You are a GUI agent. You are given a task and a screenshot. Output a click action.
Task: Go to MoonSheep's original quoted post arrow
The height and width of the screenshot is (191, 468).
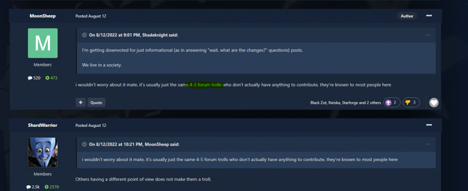click(x=428, y=145)
